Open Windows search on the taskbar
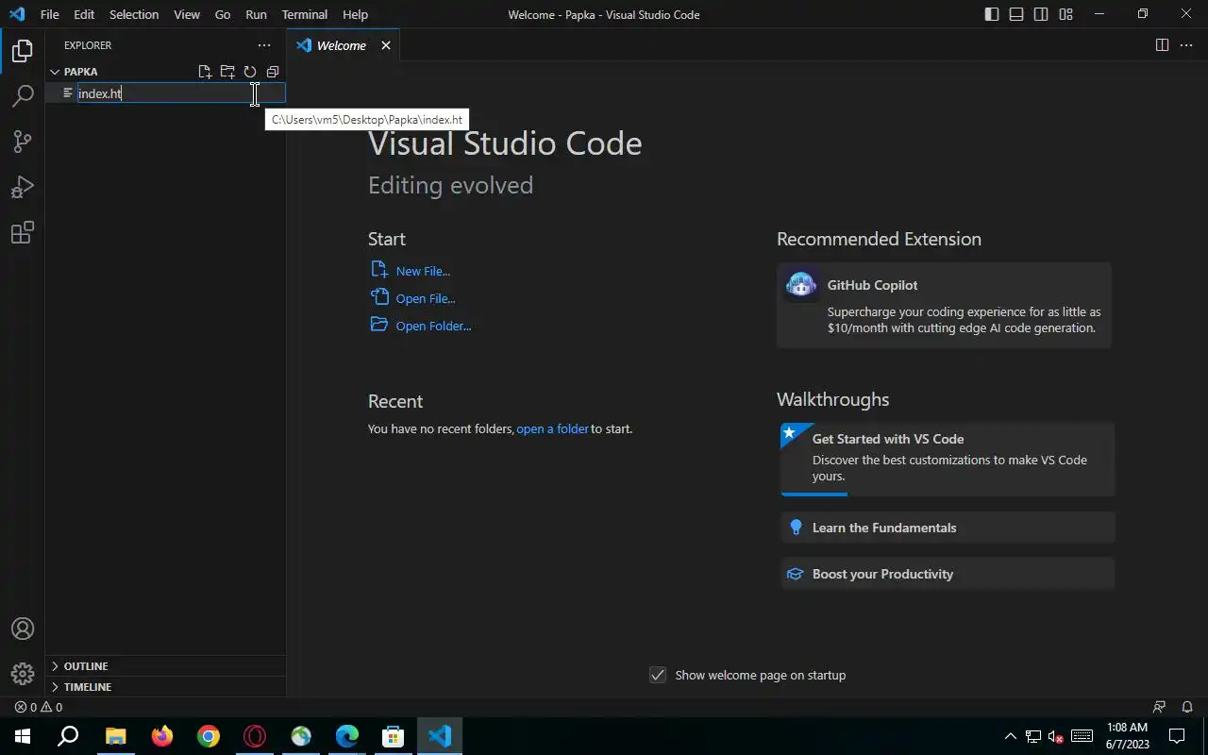Viewport: 1208px width, 755px height. pos(68,736)
